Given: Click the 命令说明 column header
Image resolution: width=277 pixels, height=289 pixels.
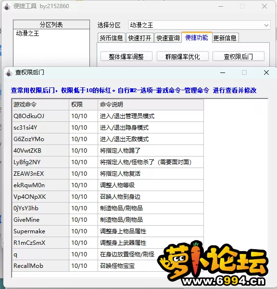Looking at the screenshot, I should (151, 105).
